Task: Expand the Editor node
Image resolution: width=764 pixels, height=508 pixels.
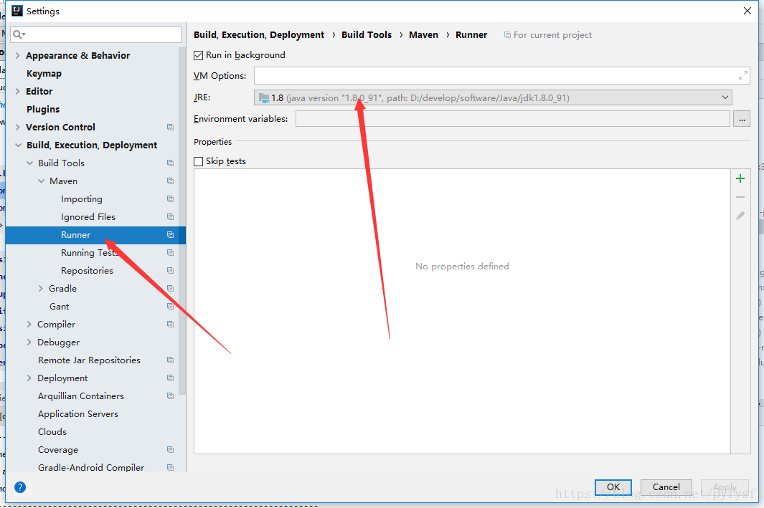Action: click(17, 92)
